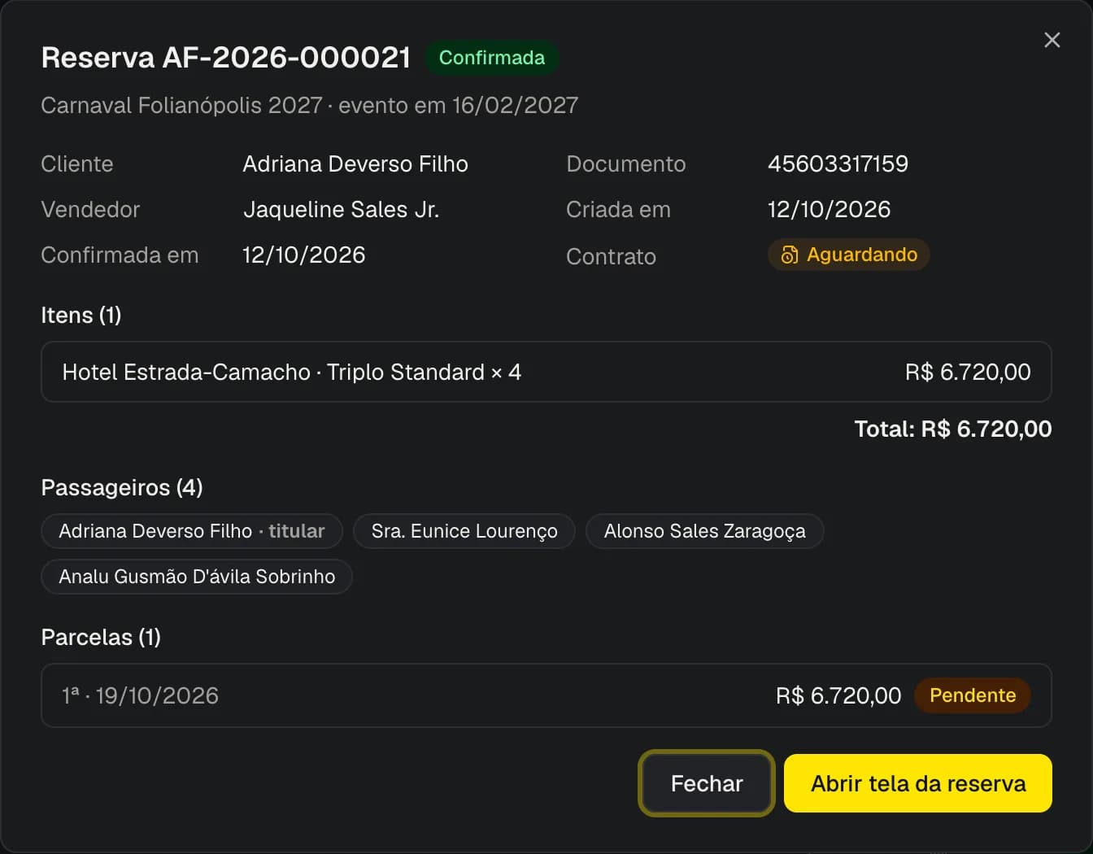Click the Parcelas (1) section heading

[x=101, y=637]
